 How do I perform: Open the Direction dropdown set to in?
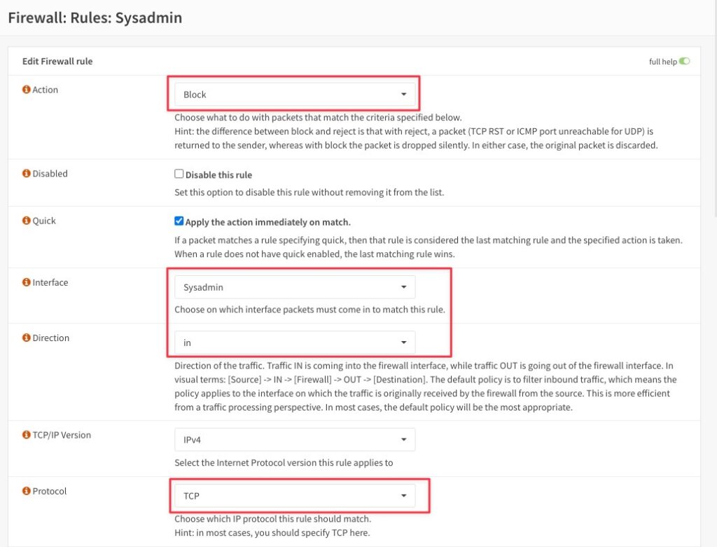295,342
